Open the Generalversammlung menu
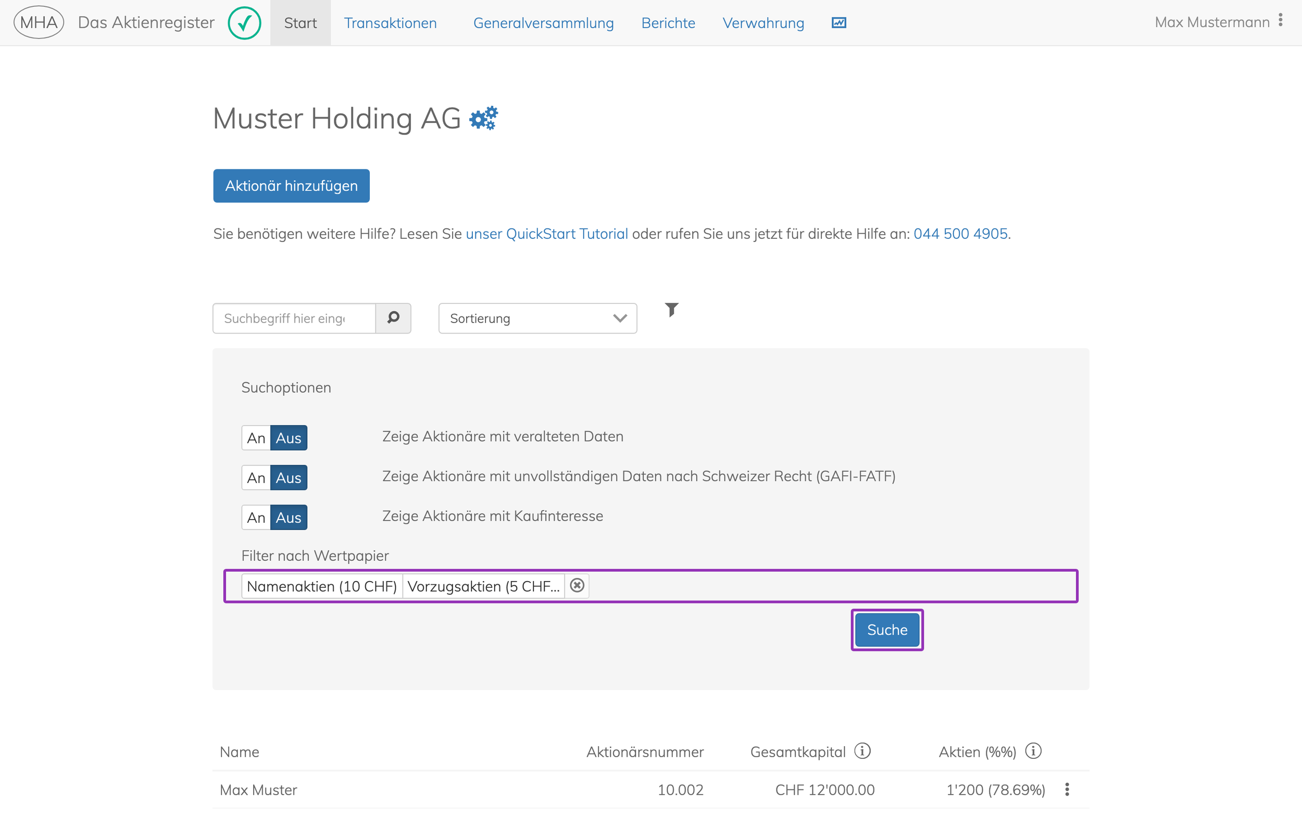1302x814 pixels. (x=543, y=22)
